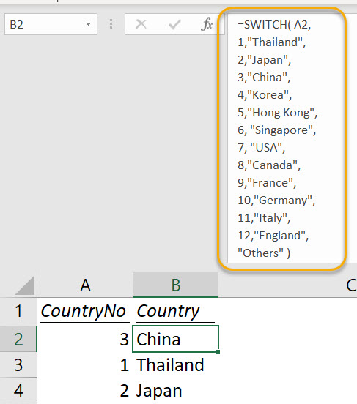
Task: Click cell B3 containing Thailand
Action: (x=175, y=364)
